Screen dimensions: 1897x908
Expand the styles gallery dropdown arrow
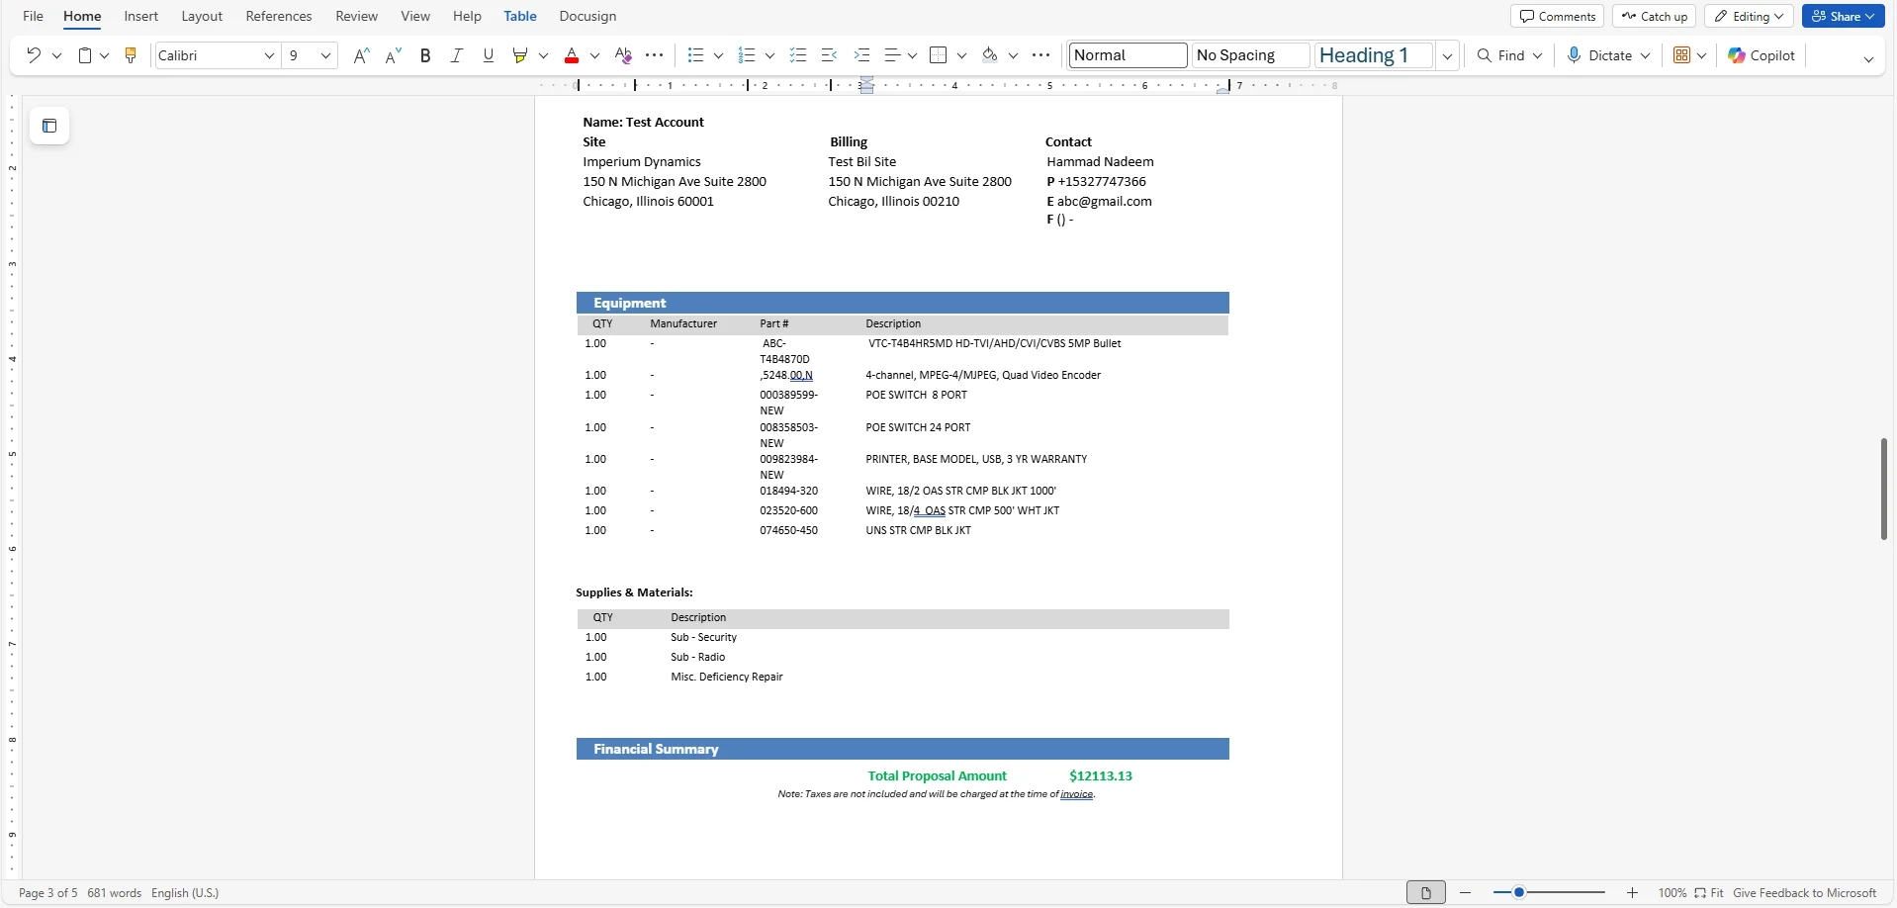click(x=1447, y=55)
